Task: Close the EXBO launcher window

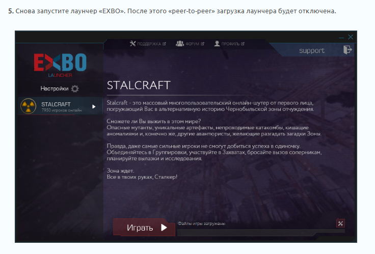Action: pyautogui.click(x=351, y=37)
